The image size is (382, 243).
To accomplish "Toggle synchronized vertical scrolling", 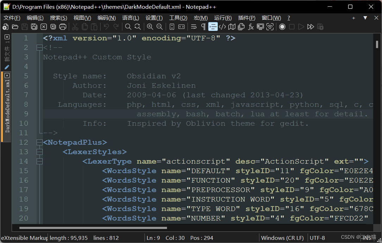I will click(x=172, y=27).
